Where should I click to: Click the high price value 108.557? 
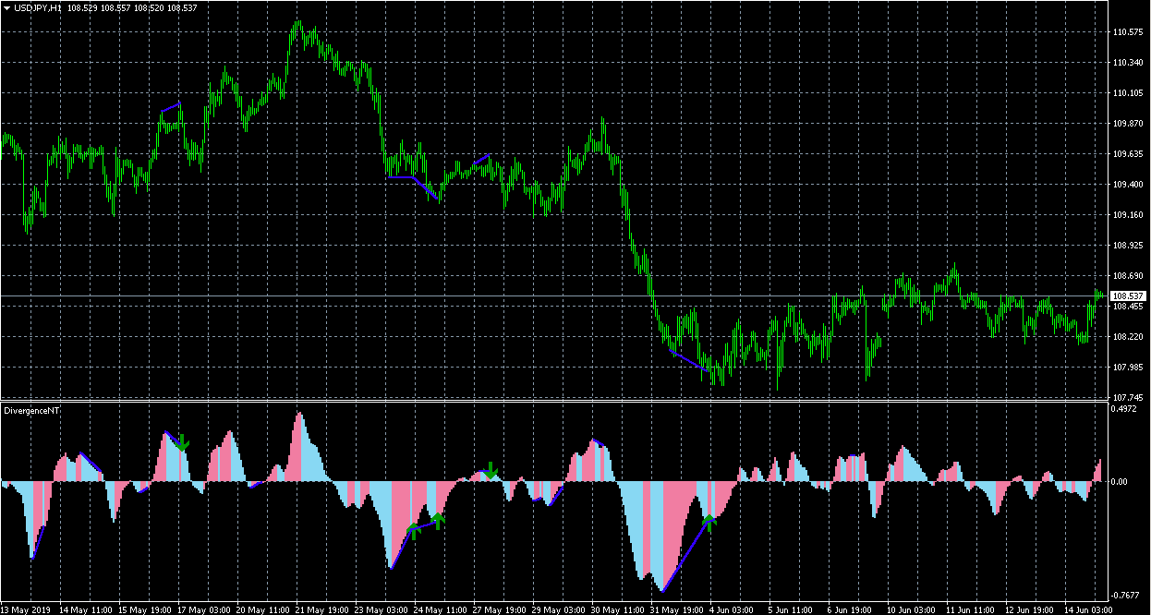pyautogui.click(x=116, y=7)
